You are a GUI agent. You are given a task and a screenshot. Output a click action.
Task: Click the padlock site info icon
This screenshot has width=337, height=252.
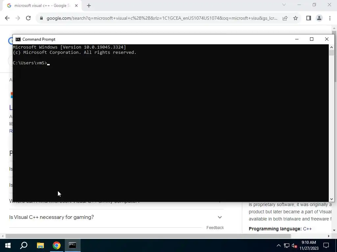point(41,18)
